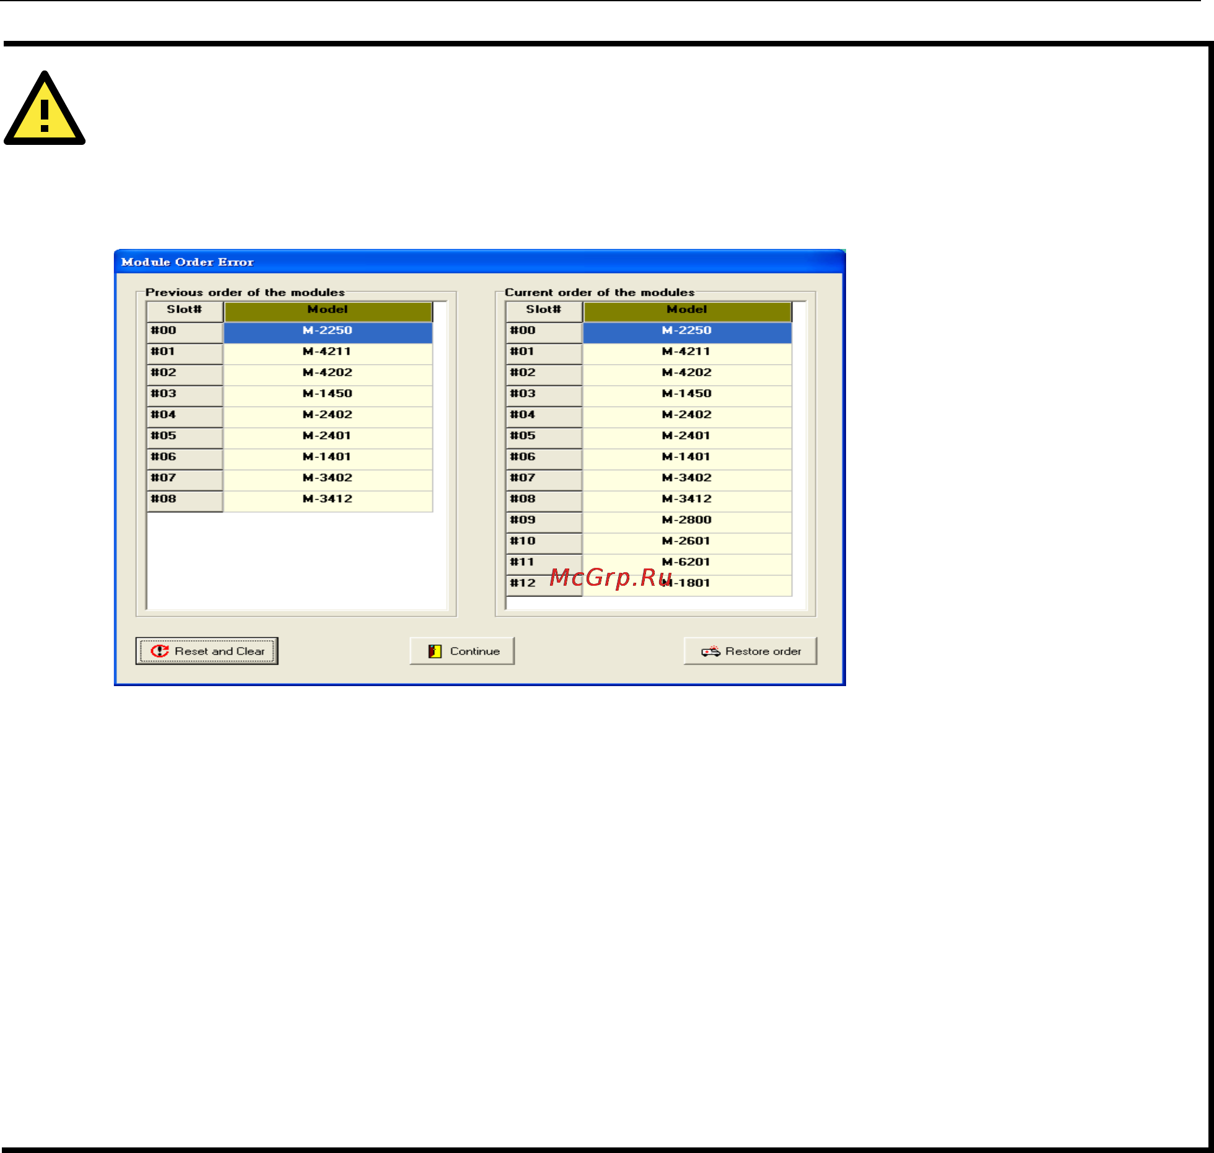Image resolution: width=1214 pixels, height=1153 pixels.
Task: Select M-4202 in previous order list
Action: pyautogui.click(x=328, y=375)
